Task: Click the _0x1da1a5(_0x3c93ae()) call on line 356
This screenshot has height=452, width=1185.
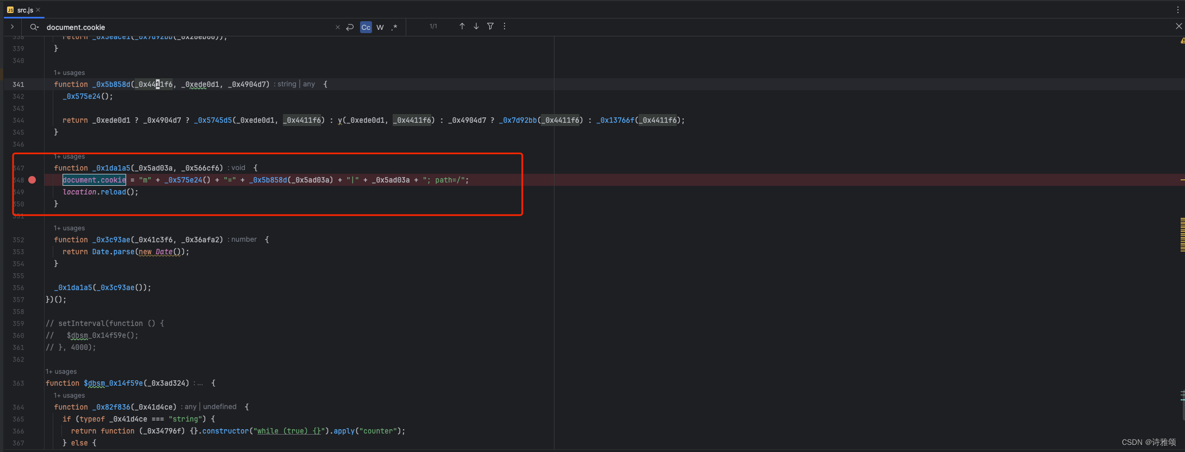Action: click(103, 287)
